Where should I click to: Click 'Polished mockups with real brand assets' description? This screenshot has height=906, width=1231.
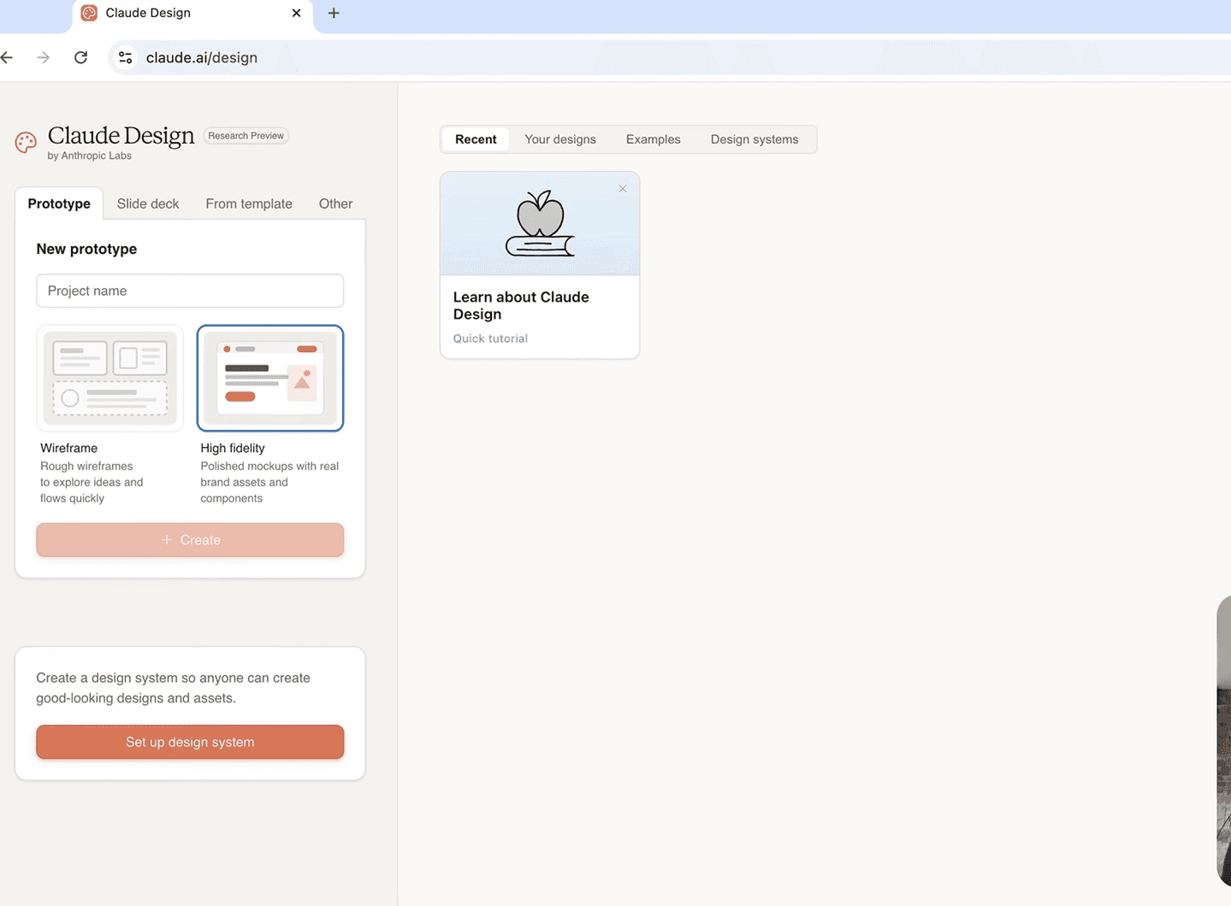pos(269,482)
